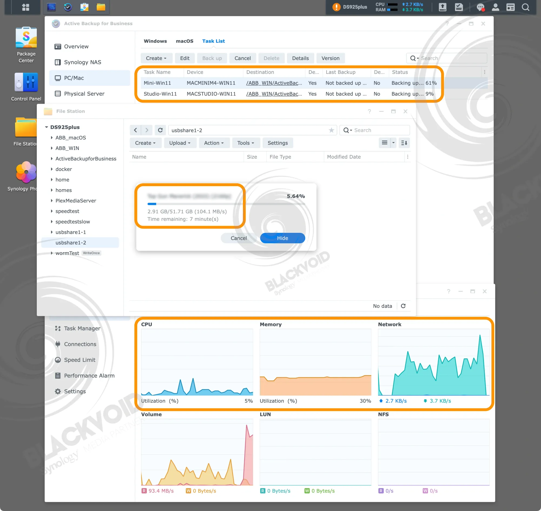Open Synology NAS in Active Backup sidebar
The width and height of the screenshot is (541, 511).
pyautogui.click(x=90, y=62)
